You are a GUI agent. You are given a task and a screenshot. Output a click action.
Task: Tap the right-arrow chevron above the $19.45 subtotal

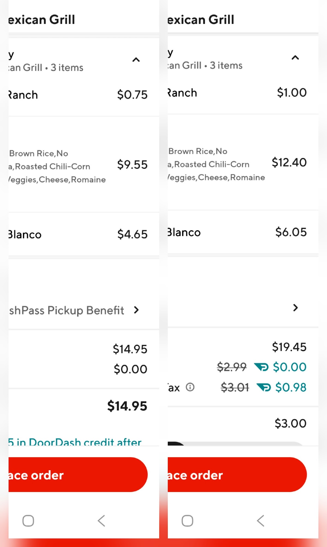coord(295,308)
